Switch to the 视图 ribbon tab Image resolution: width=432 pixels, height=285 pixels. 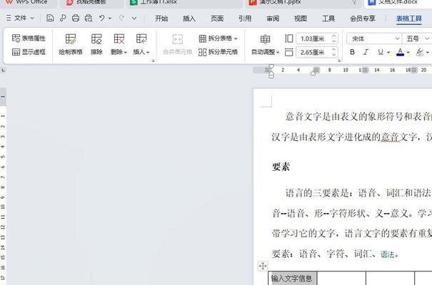click(x=301, y=19)
